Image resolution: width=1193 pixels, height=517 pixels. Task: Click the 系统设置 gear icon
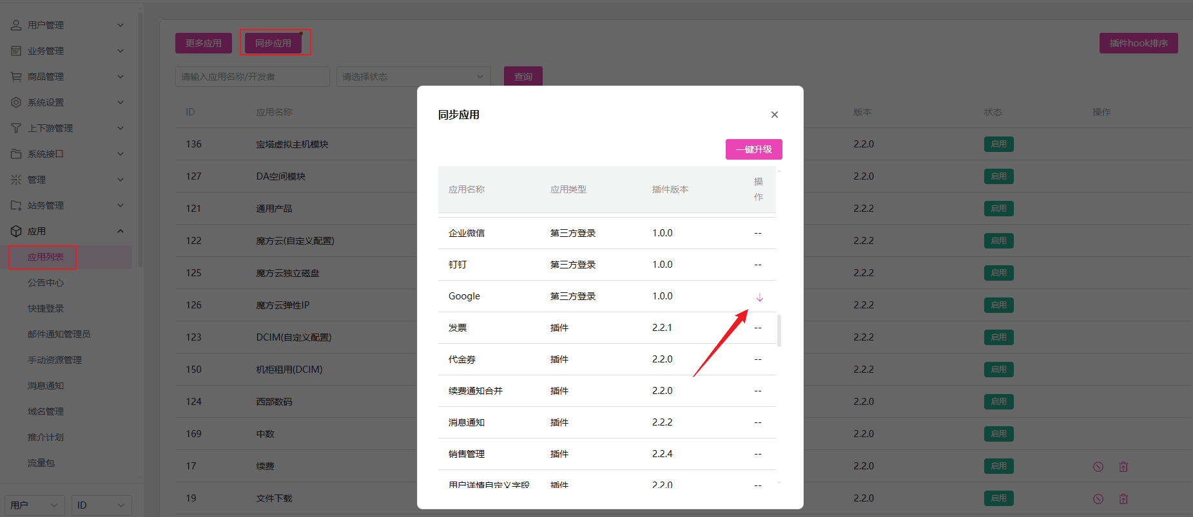click(16, 102)
